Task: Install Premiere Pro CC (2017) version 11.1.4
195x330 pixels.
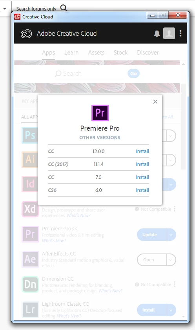Action: click(142, 164)
